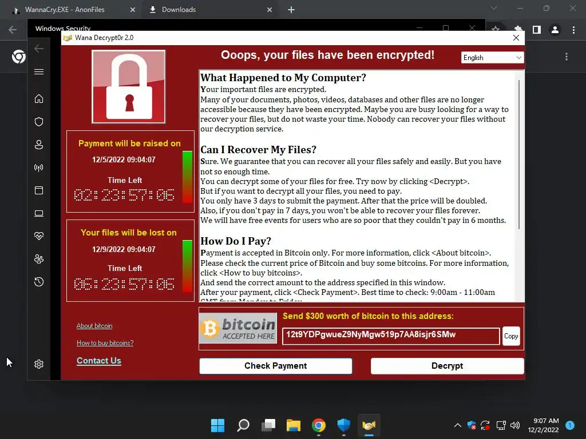Open the Windows Security hamburger menu

[39, 71]
